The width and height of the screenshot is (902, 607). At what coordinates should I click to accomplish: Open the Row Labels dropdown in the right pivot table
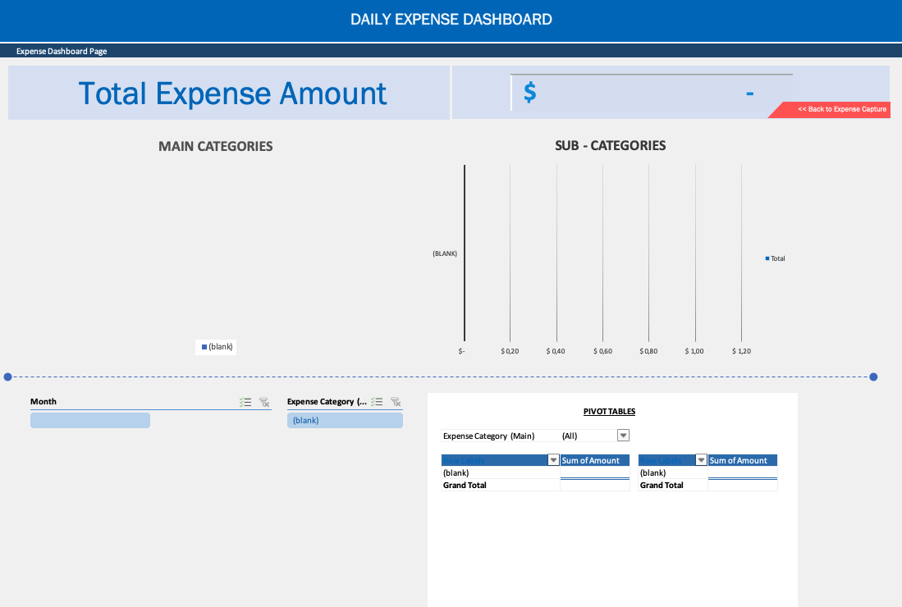(701, 460)
